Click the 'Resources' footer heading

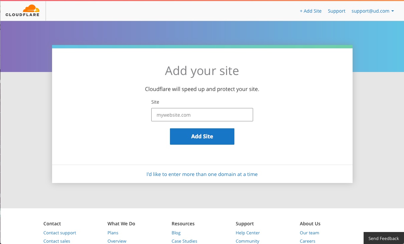coord(183,224)
